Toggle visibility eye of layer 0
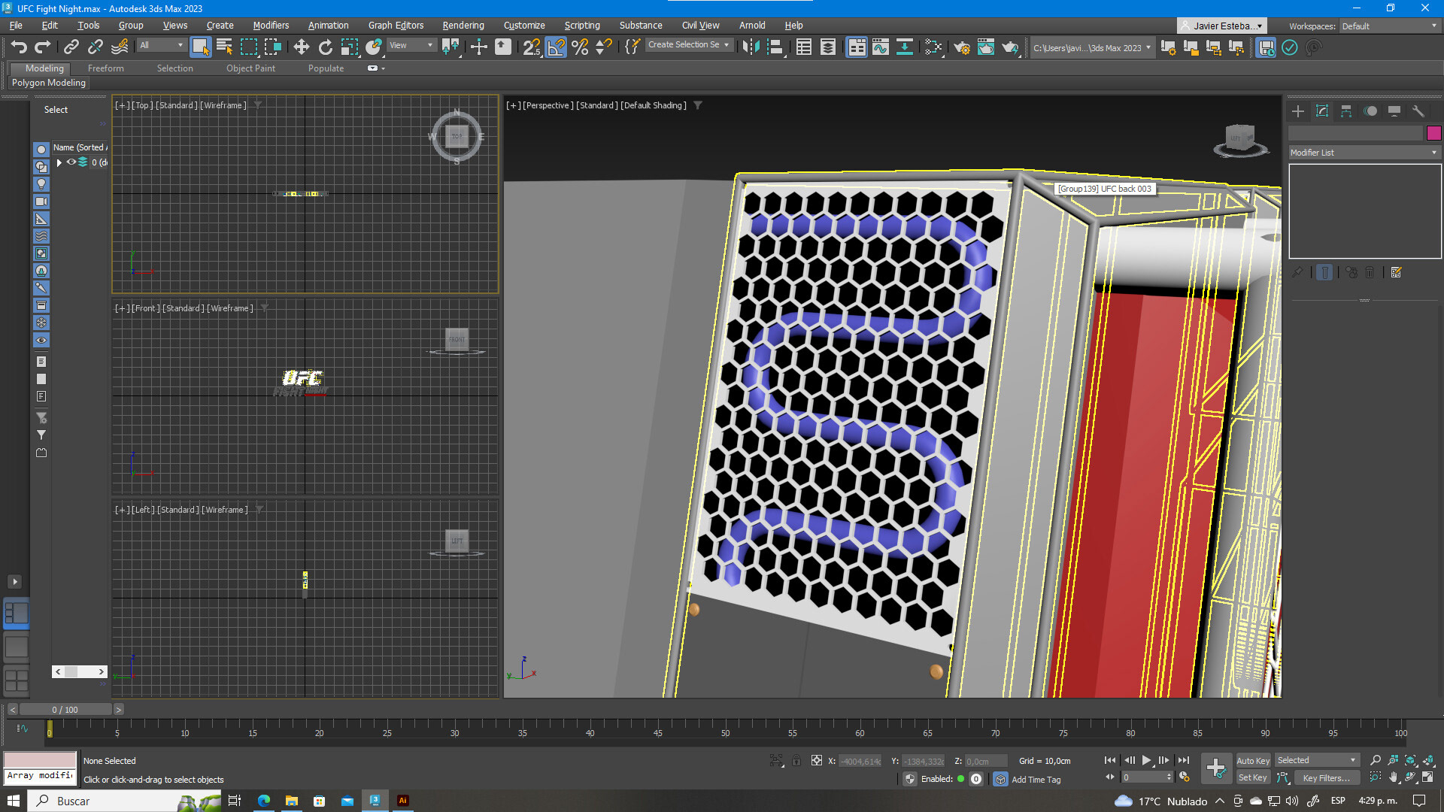The width and height of the screenshot is (1444, 812). (71, 162)
